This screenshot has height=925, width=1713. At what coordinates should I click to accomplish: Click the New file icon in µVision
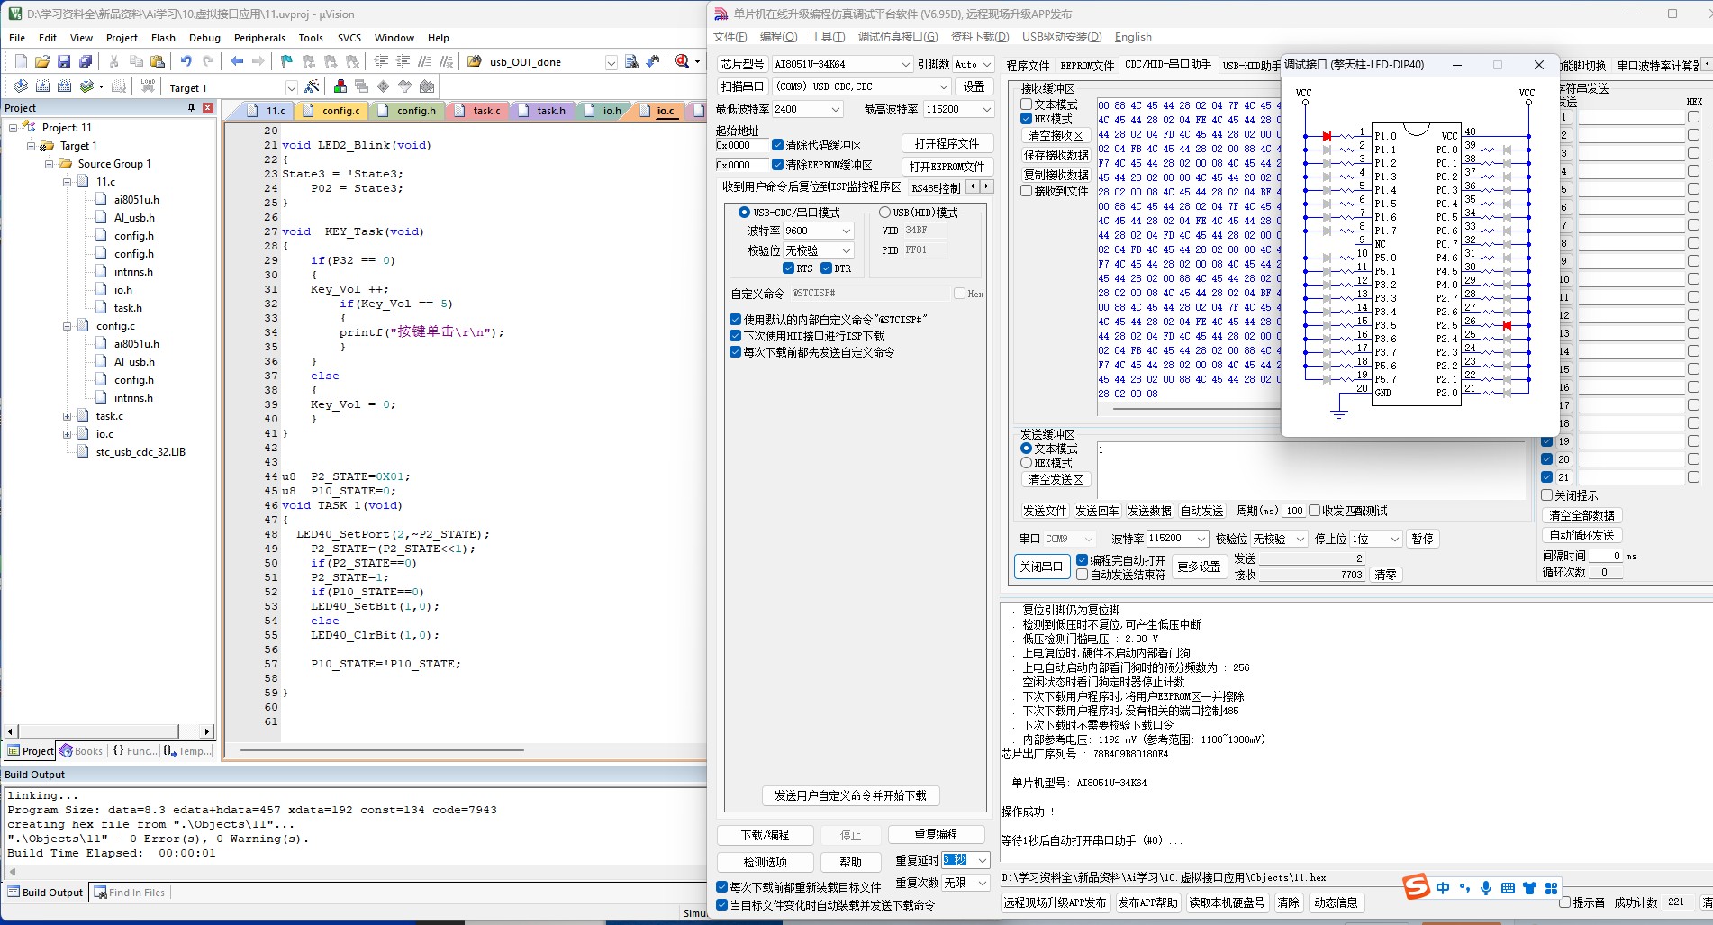coord(21,61)
